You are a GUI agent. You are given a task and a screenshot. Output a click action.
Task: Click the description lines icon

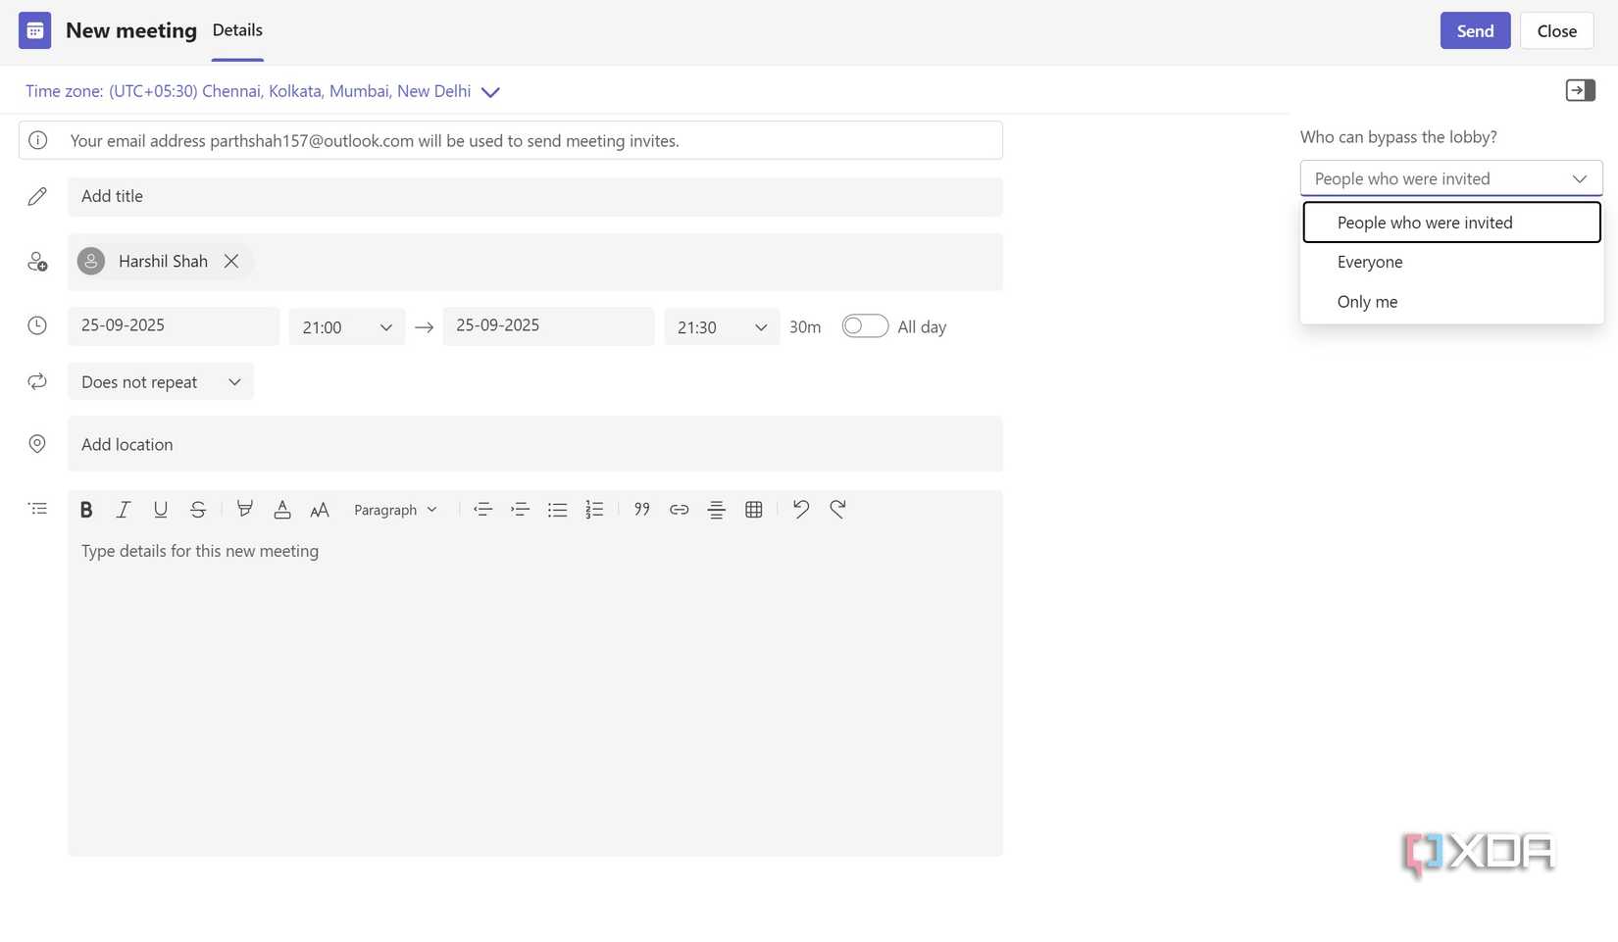coord(37,509)
